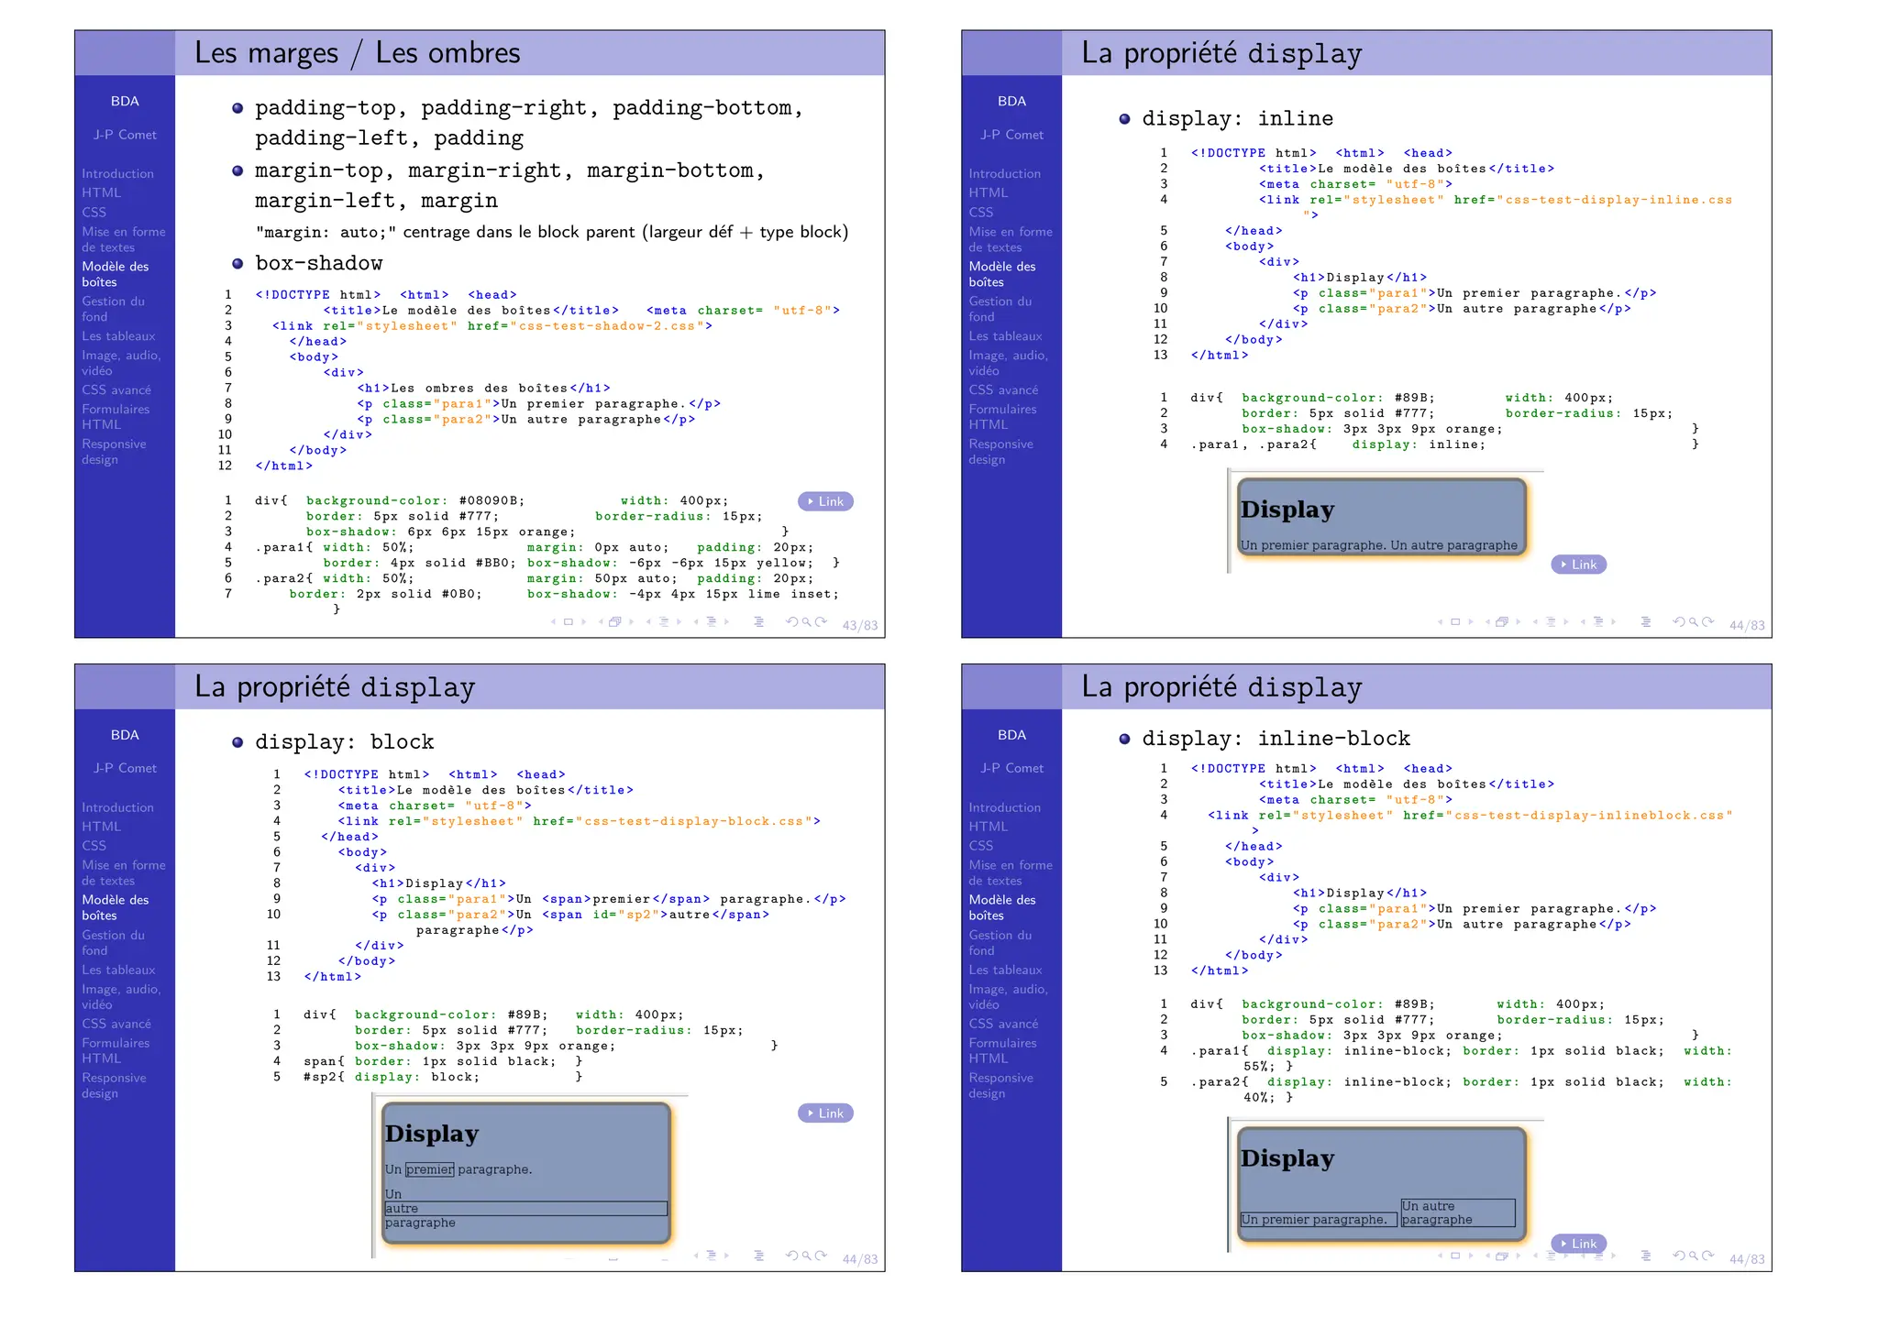The width and height of the screenshot is (1878, 1327).
Task: Click the magnifier icon on display block slide
Action: tap(807, 1256)
